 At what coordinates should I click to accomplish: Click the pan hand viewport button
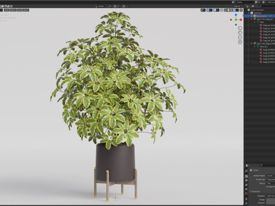240,33
